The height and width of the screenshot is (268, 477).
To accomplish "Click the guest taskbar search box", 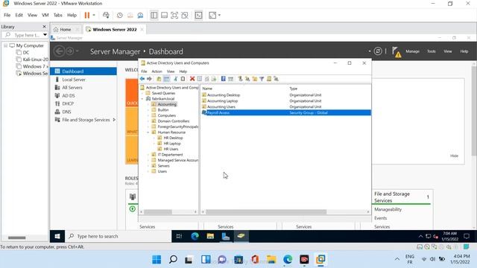I will [119, 236].
